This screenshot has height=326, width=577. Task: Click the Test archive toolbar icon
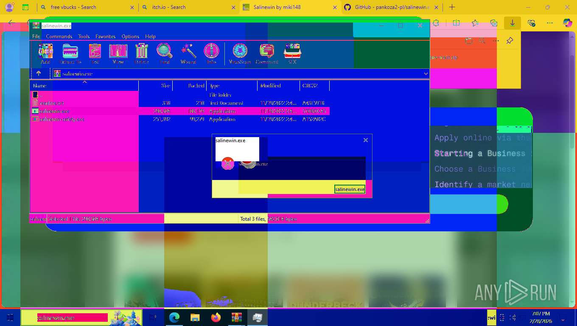pos(95,54)
